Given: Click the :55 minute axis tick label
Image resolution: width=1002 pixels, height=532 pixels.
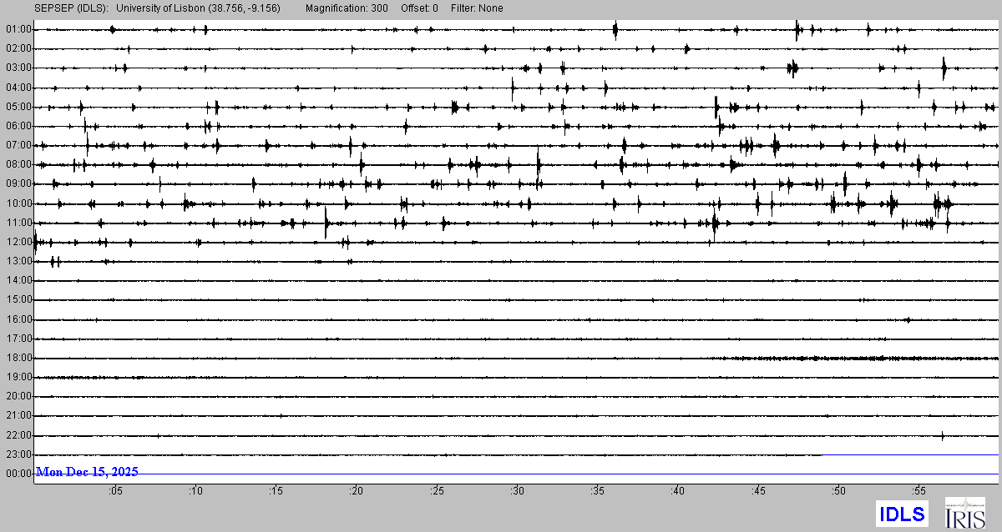Looking at the screenshot, I should click(918, 490).
